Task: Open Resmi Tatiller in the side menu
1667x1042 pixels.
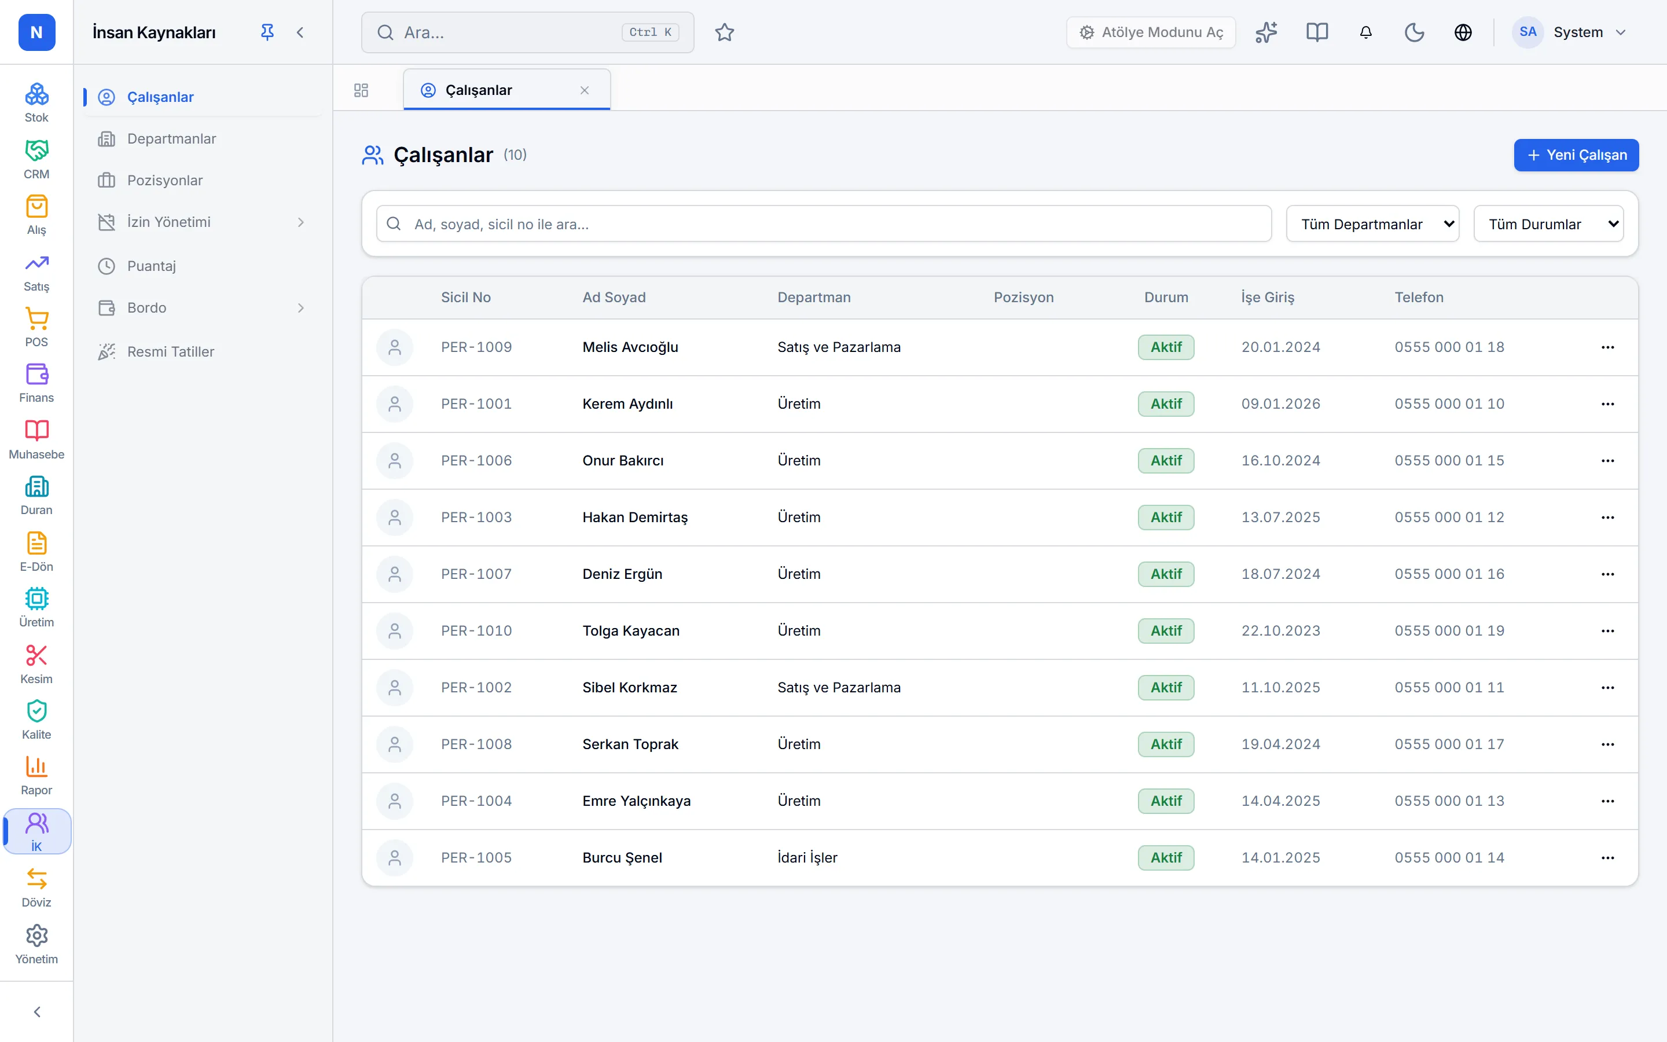Action: coord(202,351)
